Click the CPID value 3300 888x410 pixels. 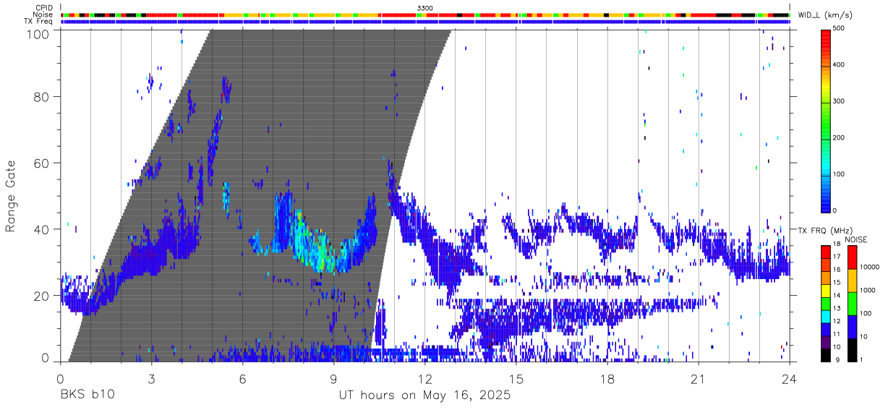pos(424,8)
